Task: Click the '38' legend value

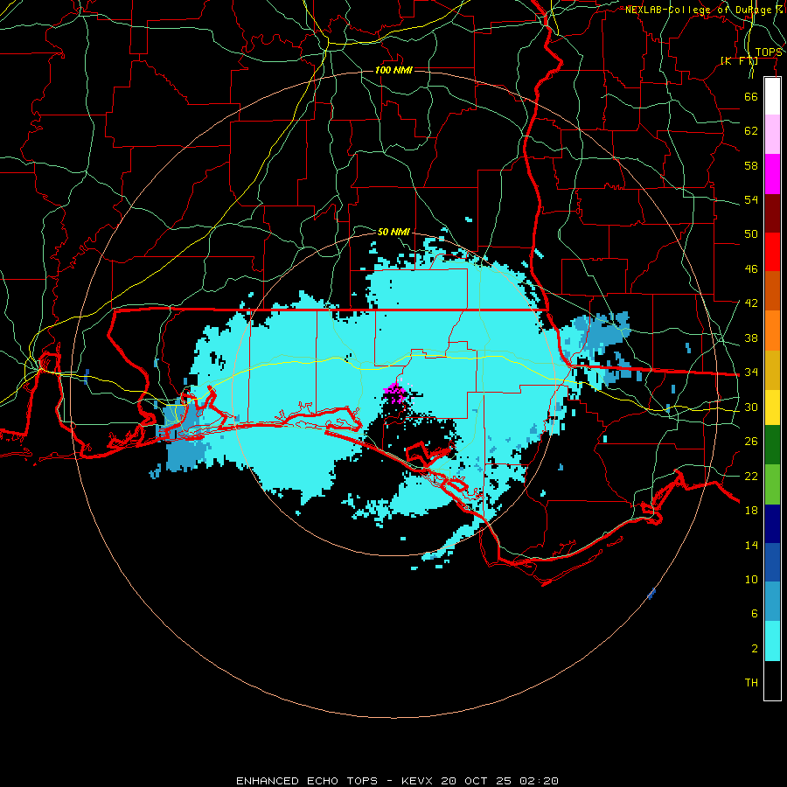Action: (x=751, y=338)
